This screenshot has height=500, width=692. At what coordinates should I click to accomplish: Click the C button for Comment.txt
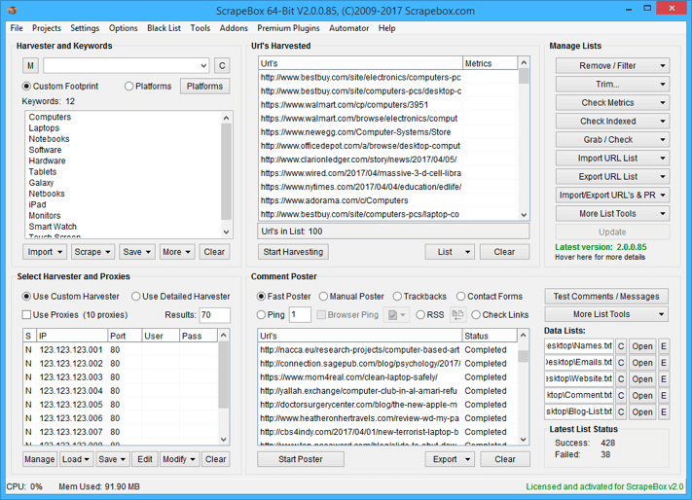click(x=621, y=396)
